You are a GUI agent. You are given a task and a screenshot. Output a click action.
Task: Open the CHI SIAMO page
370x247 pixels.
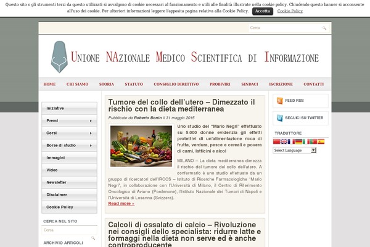(x=78, y=84)
